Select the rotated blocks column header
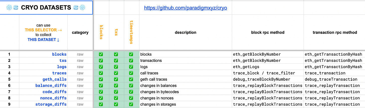 click(101, 32)
